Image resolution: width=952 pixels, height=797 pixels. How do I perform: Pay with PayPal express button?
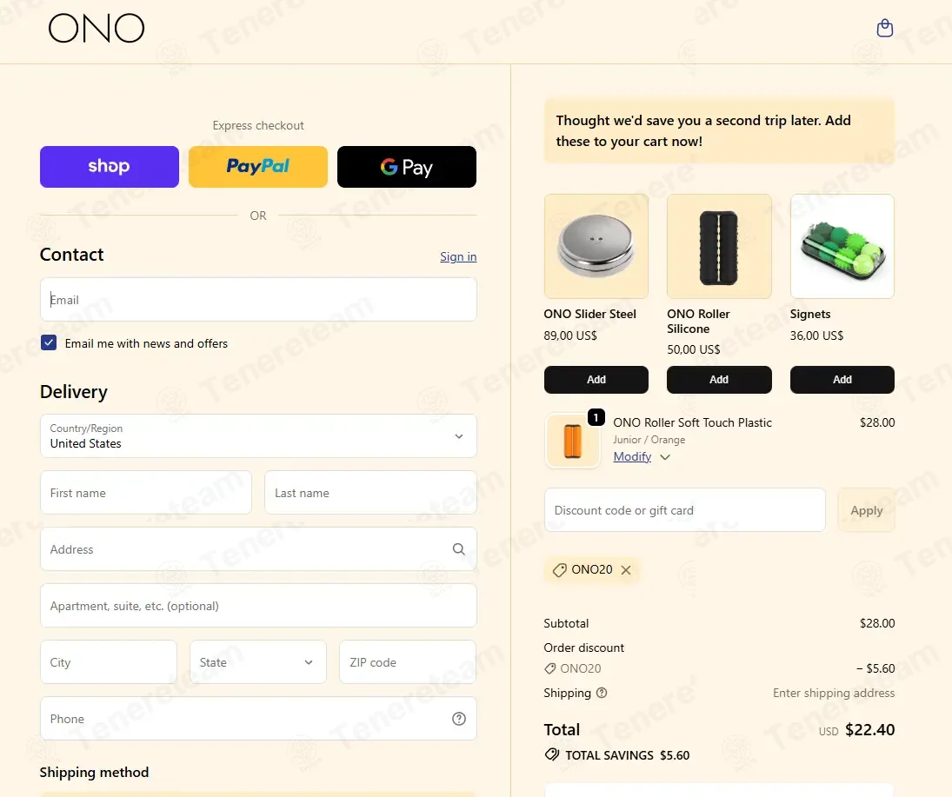point(258,167)
